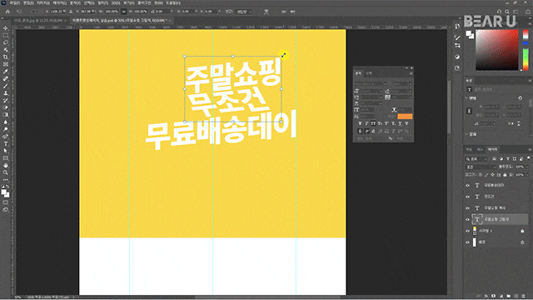This screenshot has height=300, width=533.
Task: Reset transform icon in Properties panel
Action: pyautogui.click(x=520, y=98)
